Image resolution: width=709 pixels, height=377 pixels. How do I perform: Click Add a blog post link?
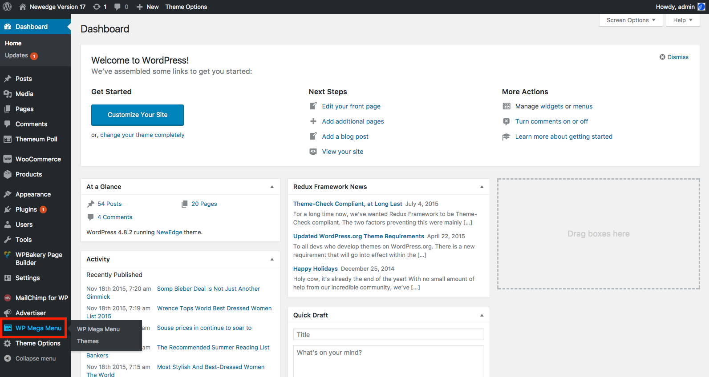[345, 136]
